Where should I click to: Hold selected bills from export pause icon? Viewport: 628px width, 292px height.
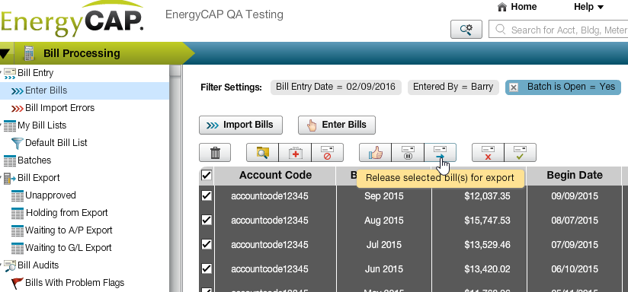pos(408,153)
